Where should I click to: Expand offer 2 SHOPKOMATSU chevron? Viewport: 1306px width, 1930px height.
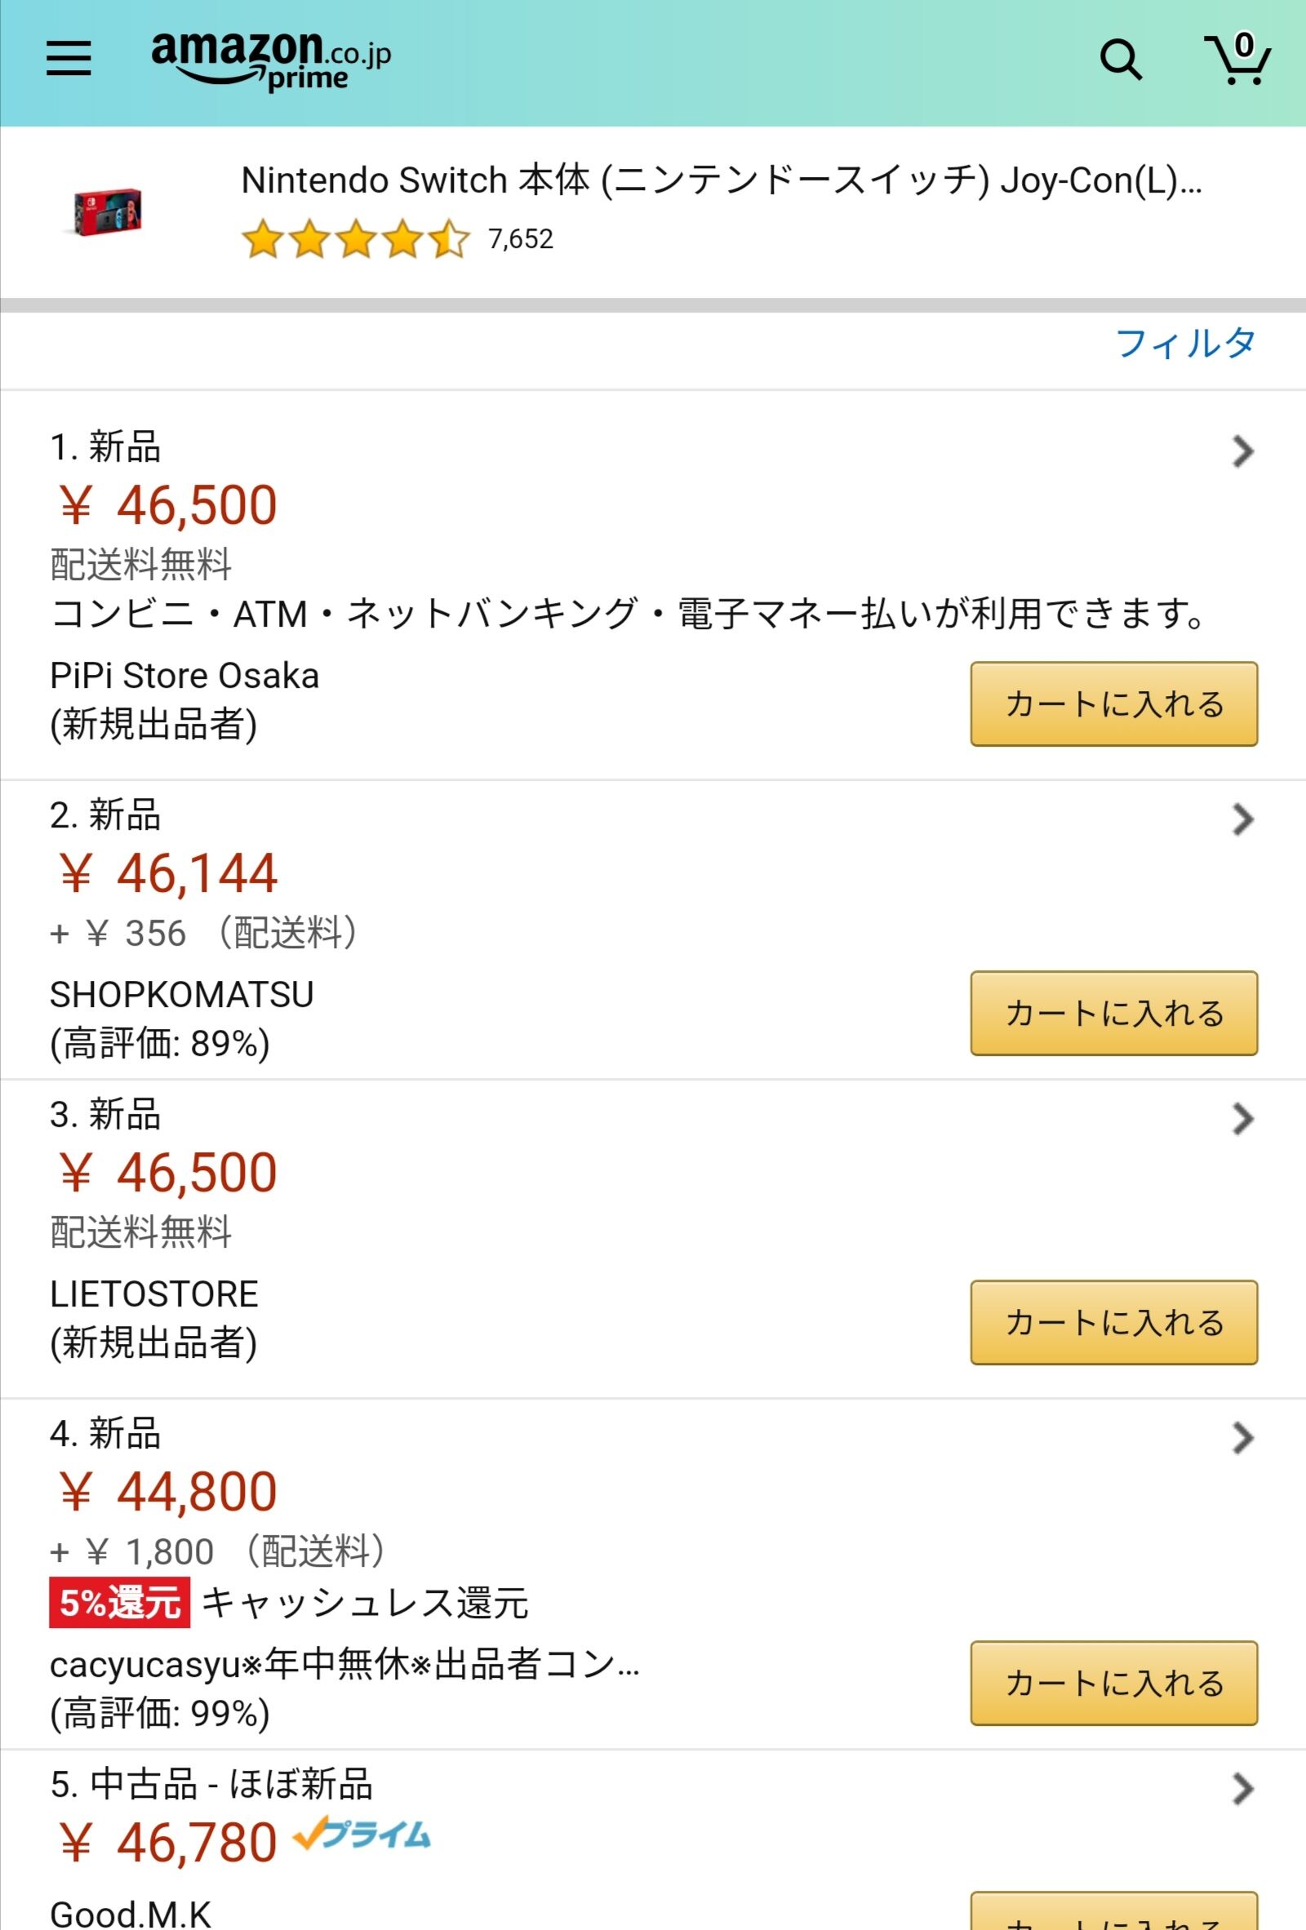click(x=1242, y=819)
